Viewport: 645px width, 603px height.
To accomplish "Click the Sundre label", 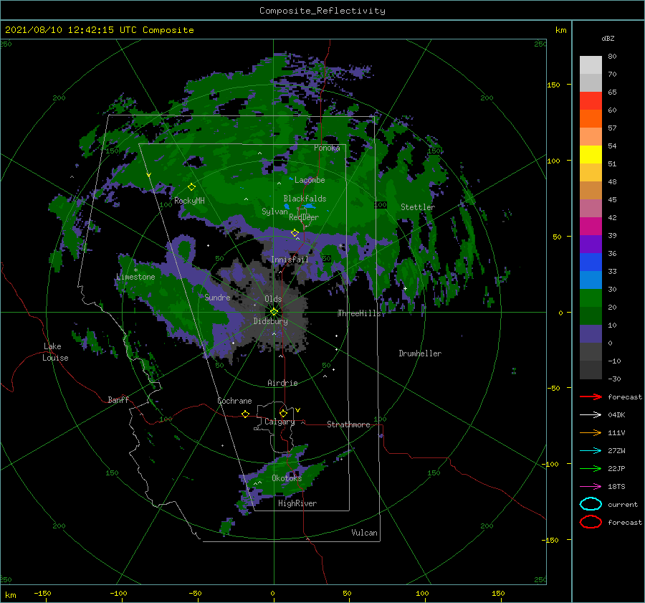I will 217,297.
